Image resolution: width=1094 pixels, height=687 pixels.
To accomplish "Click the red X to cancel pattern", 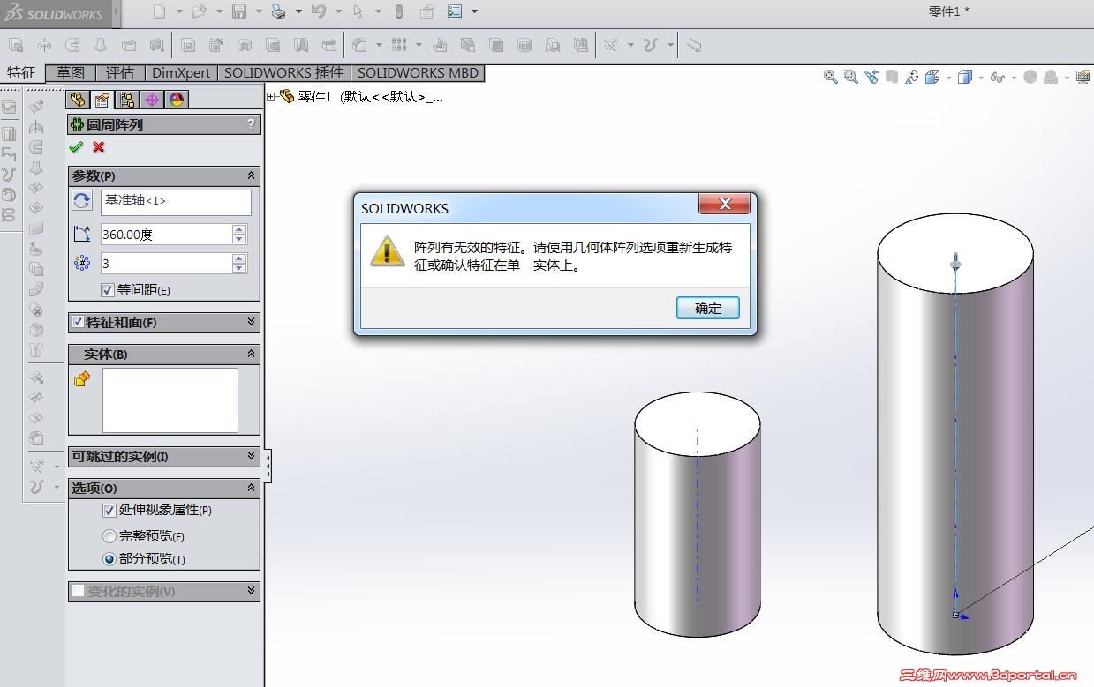I will (99, 146).
